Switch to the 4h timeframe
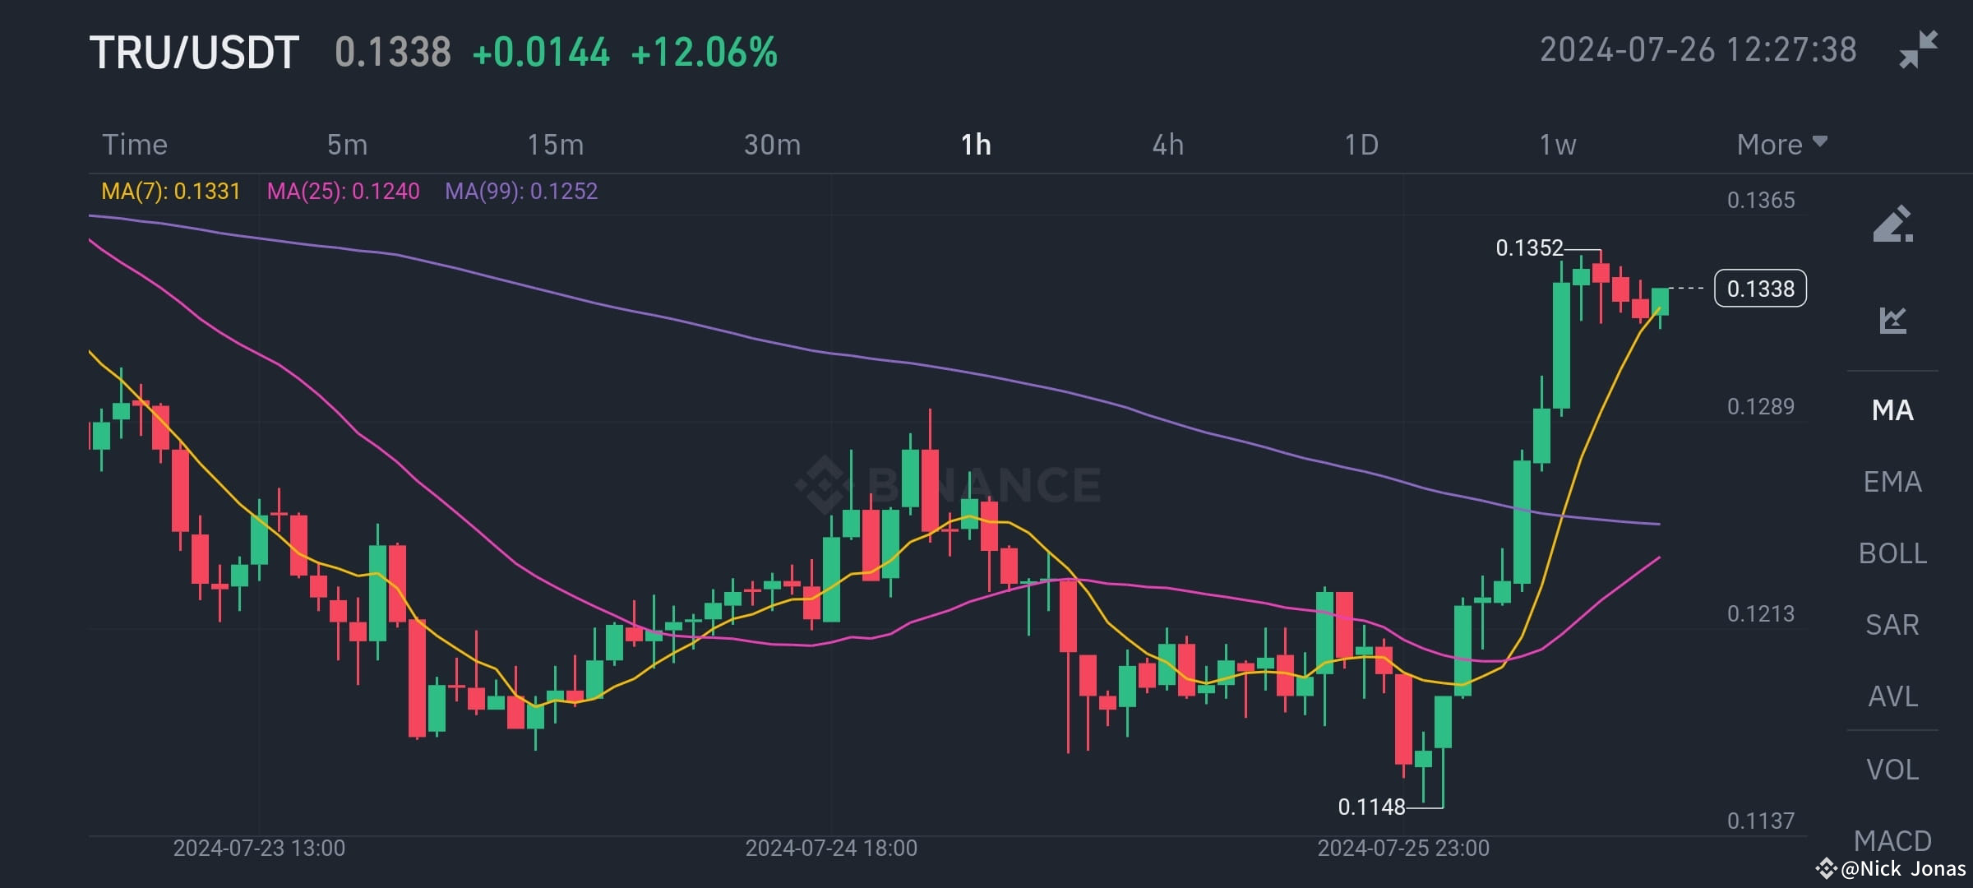The width and height of the screenshot is (1973, 888). pos(1168,144)
